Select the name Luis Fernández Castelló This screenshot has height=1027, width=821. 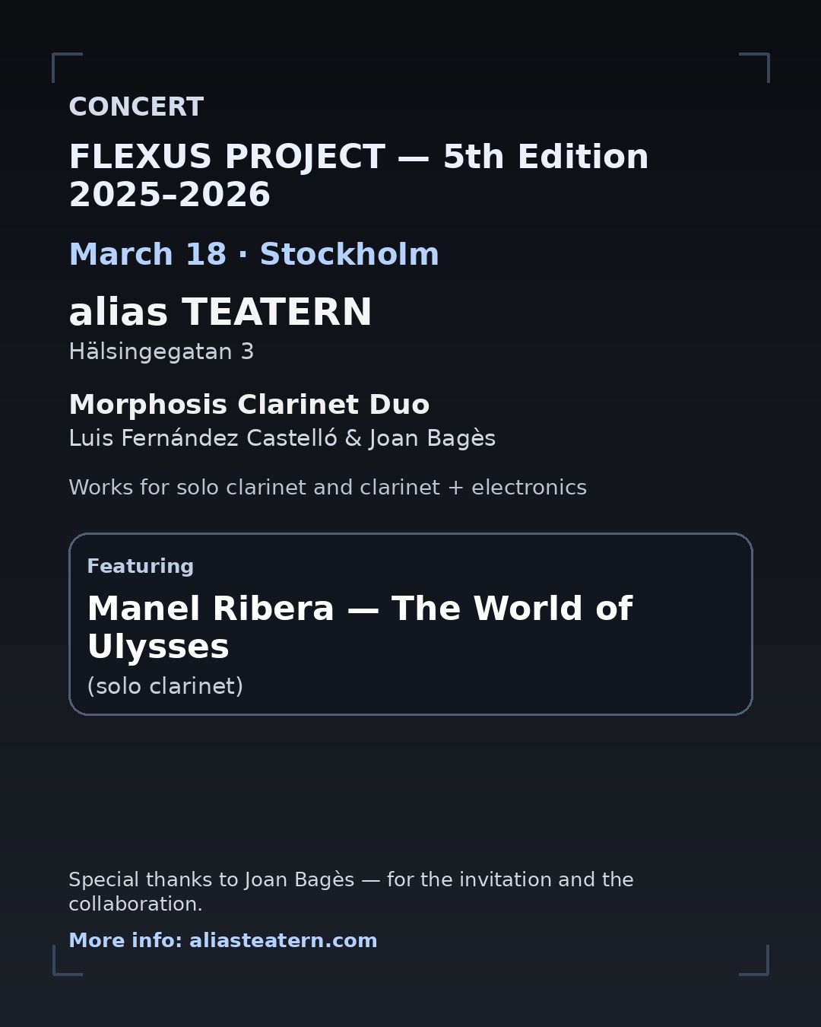(x=203, y=439)
